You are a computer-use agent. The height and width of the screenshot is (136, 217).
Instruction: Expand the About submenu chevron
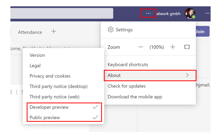pyautogui.click(x=187, y=75)
